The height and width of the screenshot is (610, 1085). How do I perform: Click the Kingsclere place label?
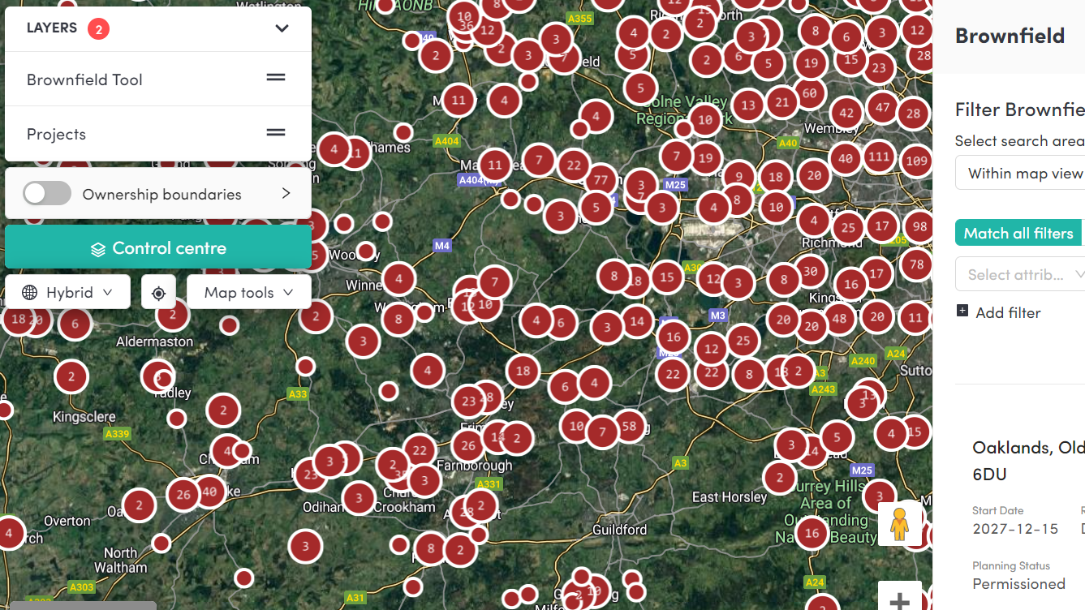[84, 417]
